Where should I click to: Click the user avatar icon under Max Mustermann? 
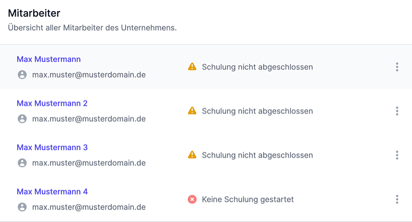22,75
